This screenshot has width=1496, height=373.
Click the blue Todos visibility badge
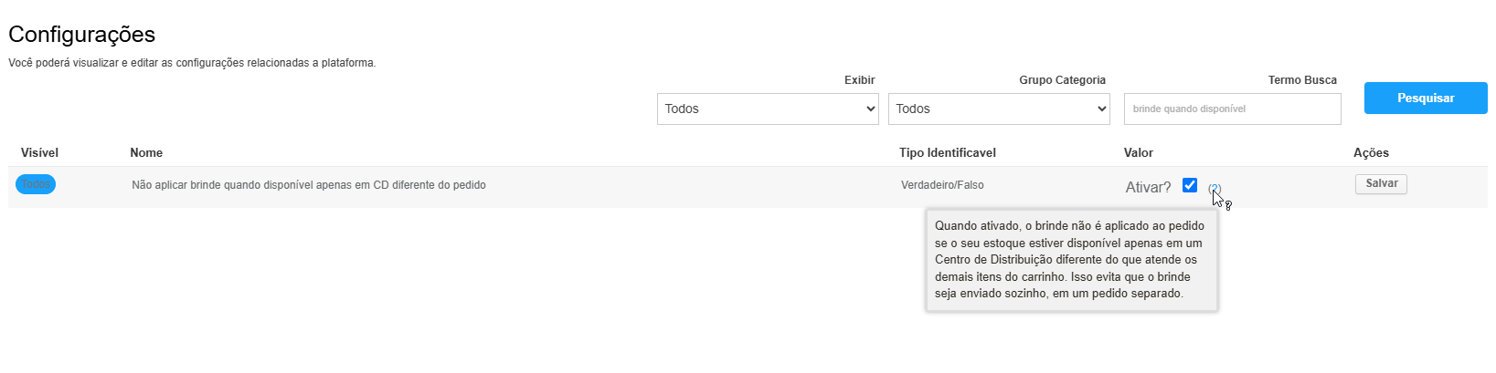(36, 184)
